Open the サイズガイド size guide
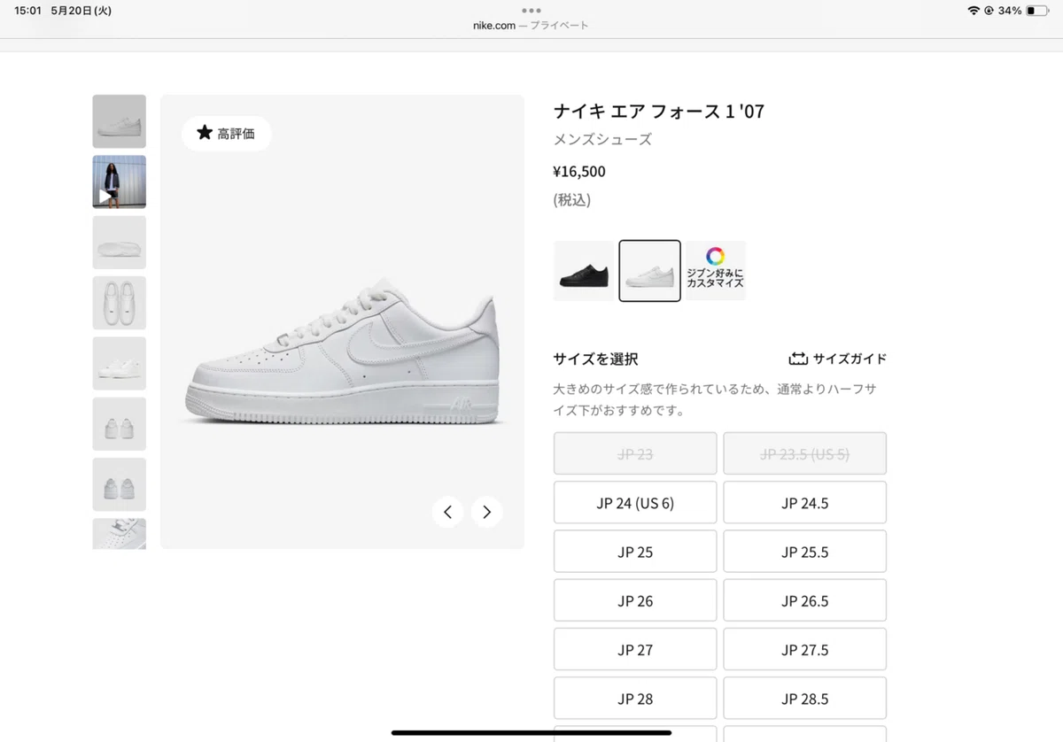Image resolution: width=1063 pixels, height=742 pixels. point(837,359)
